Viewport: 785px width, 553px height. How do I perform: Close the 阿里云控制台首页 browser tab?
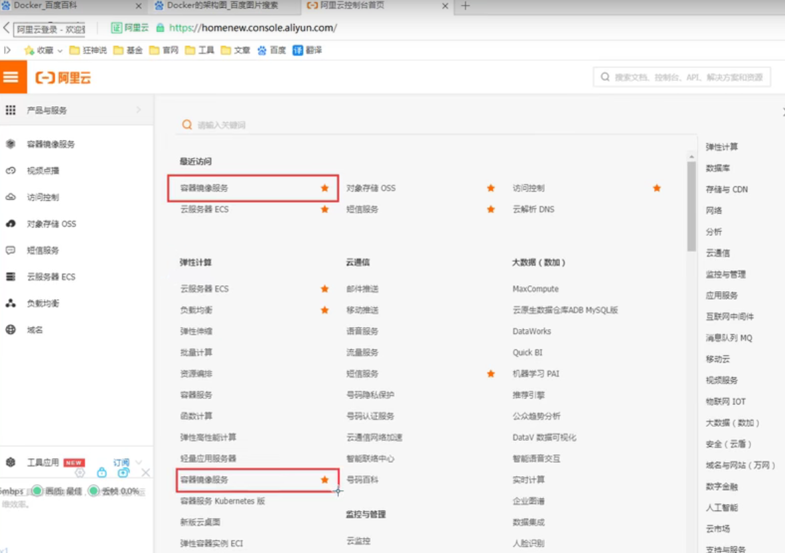445,5
